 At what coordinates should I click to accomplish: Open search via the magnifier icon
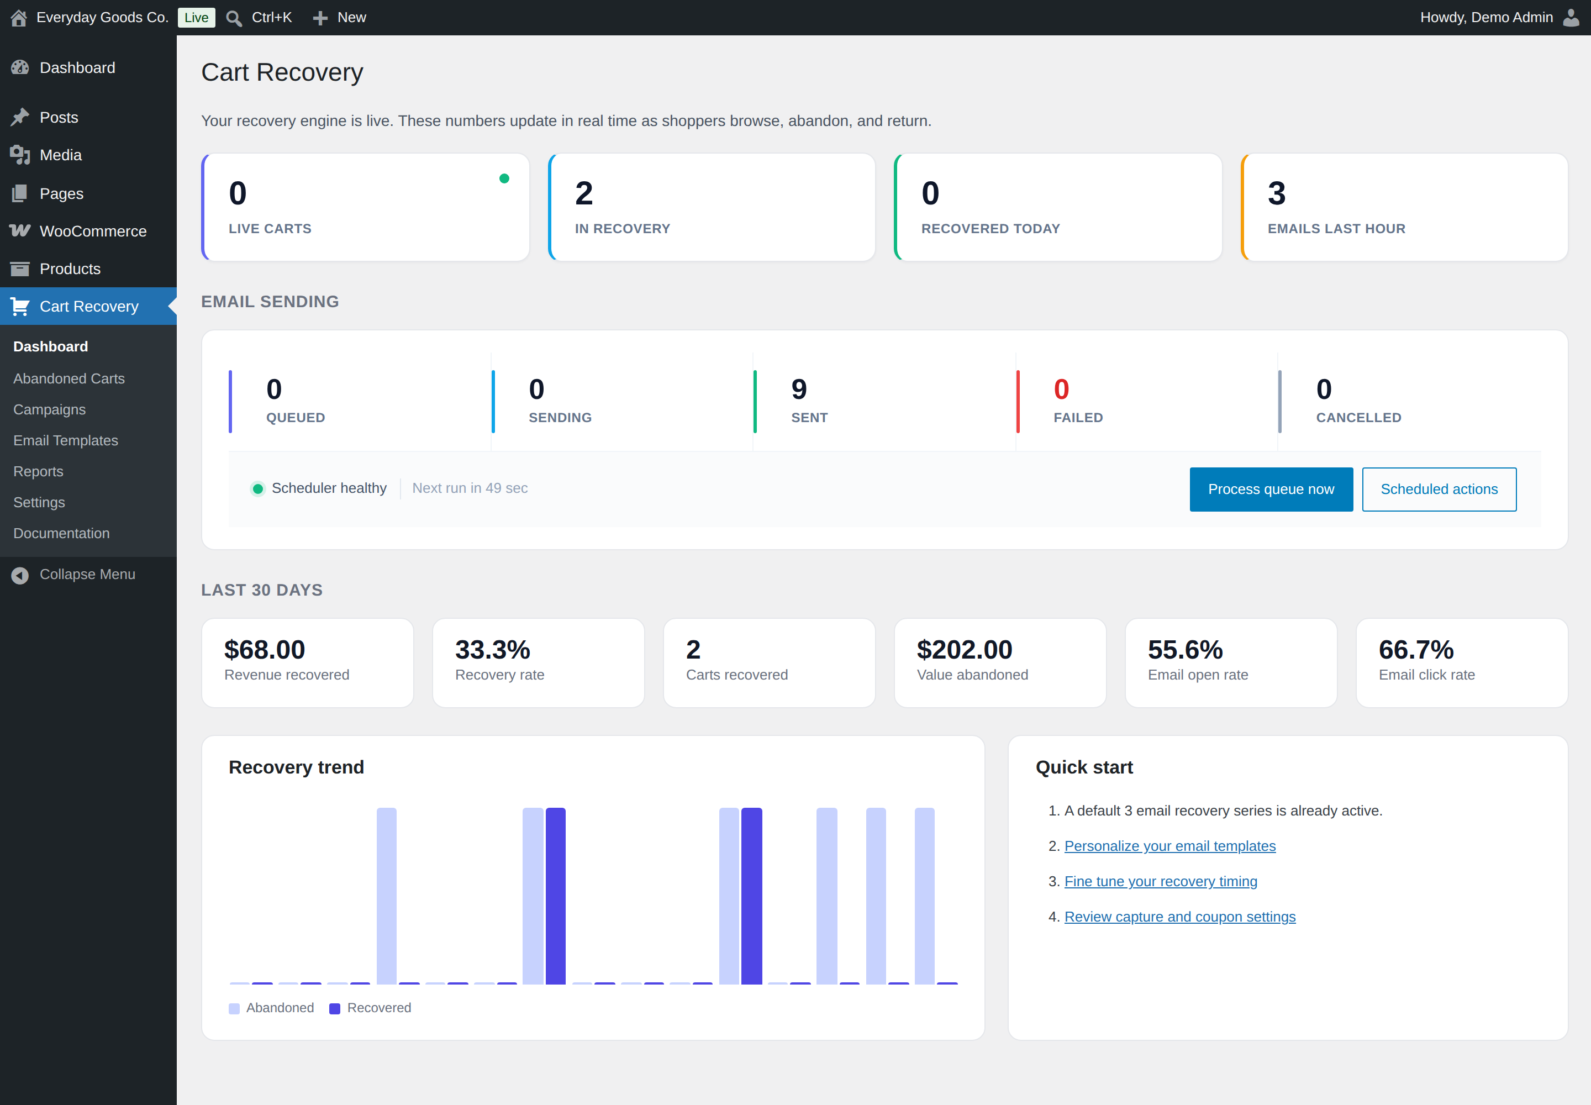[234, 18]
